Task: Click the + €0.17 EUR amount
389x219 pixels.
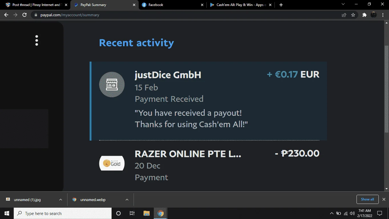Action: (293, 75)
